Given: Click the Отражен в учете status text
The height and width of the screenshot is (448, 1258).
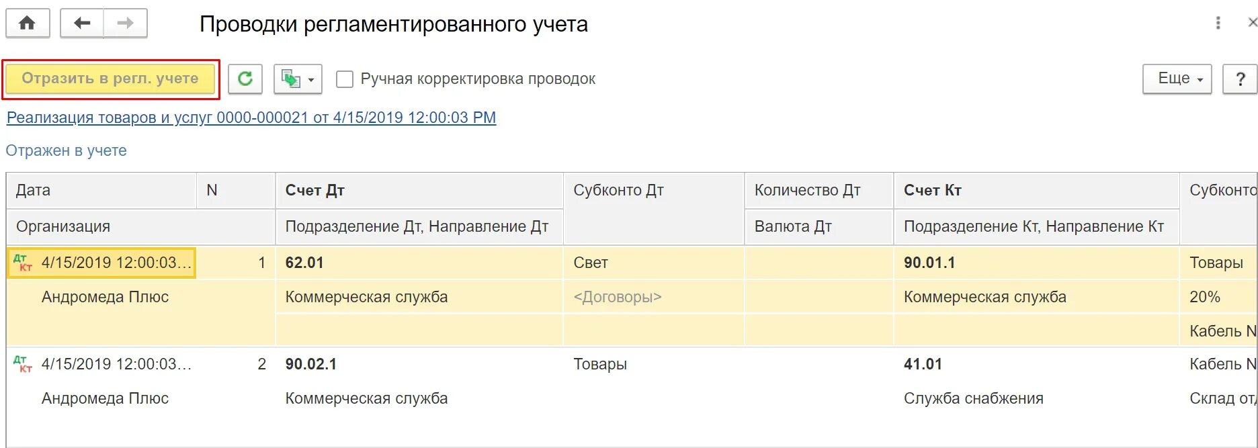Looking at the screenshot, I should pos(66,150).
